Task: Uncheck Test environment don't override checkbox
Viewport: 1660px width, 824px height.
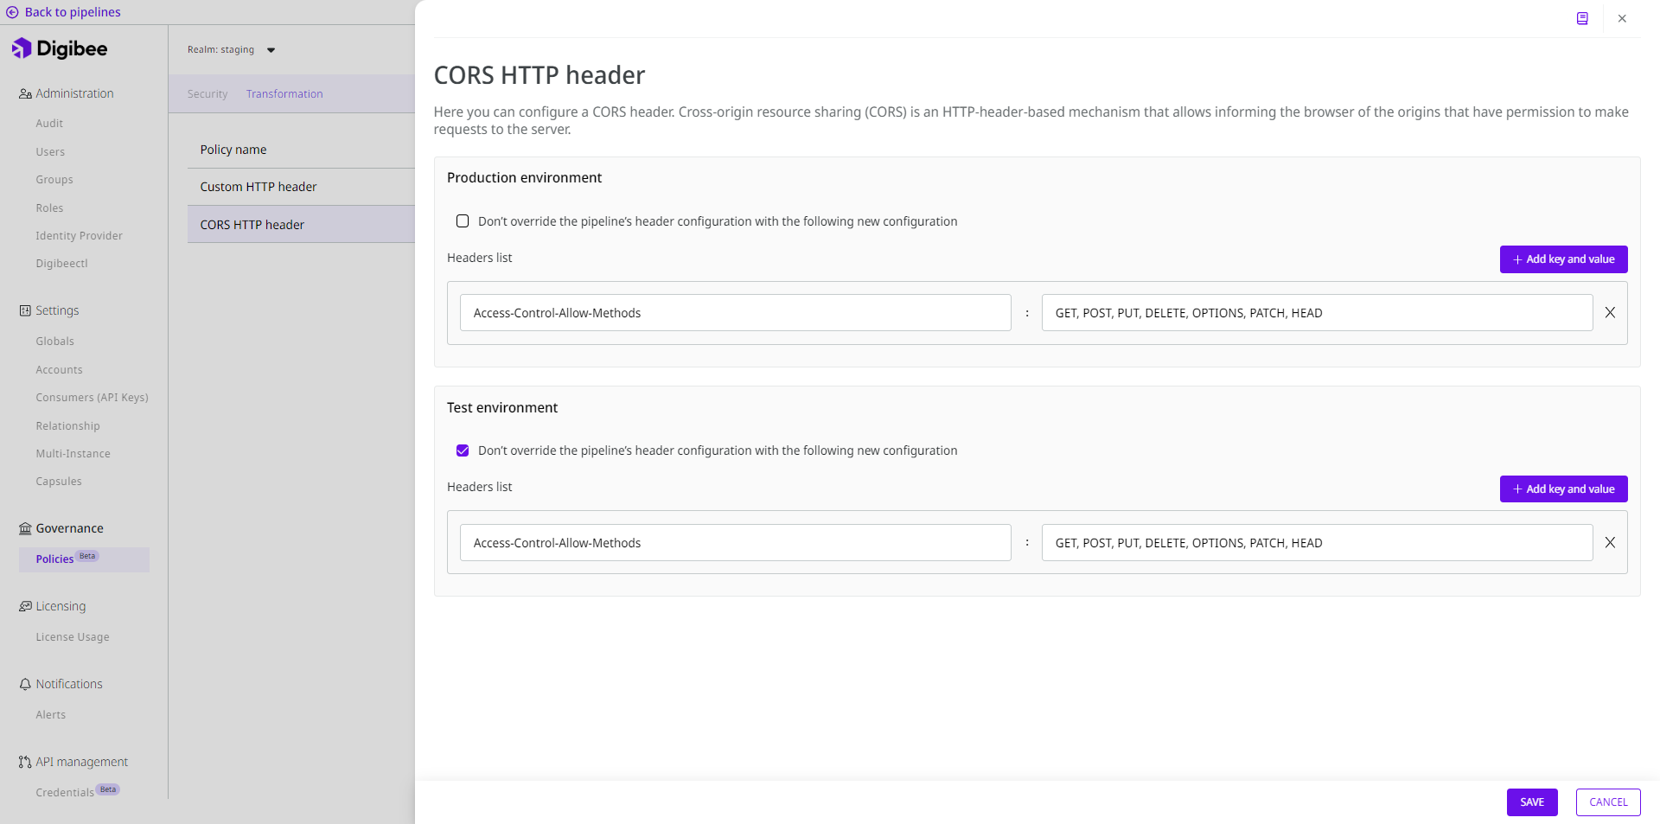Action: (463, 450)
